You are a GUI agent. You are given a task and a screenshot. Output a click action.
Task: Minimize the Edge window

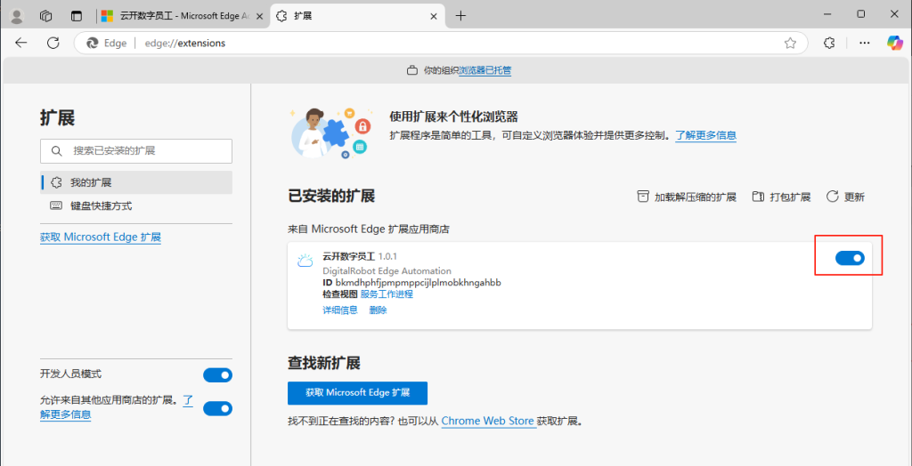click(x=829, y=14)
